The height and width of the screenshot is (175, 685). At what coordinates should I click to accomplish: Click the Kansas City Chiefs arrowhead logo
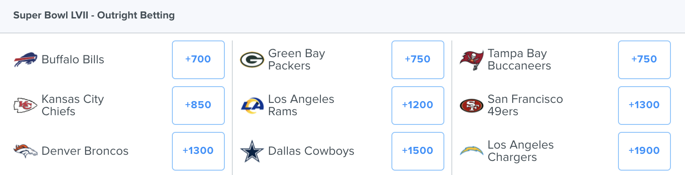pos(26,105)
